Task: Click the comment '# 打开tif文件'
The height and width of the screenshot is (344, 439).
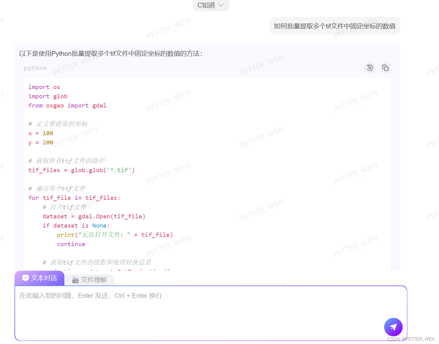Action: click(65, 207)
